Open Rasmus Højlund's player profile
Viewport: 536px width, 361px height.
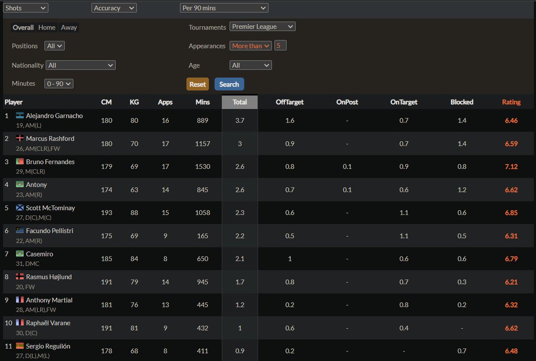pyautogui.click(x=49, y=277)
